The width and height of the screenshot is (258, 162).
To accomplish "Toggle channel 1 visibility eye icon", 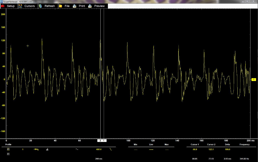I will [8, 149].
